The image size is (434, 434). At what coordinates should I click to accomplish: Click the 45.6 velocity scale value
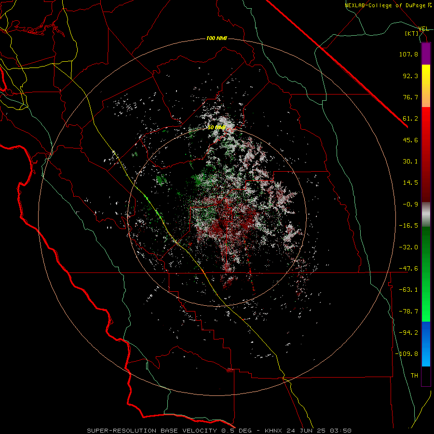410,140
